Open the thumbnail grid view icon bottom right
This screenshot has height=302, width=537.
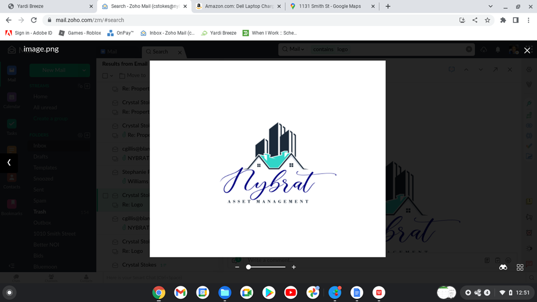pyautogui.click(x=520, y=267)
